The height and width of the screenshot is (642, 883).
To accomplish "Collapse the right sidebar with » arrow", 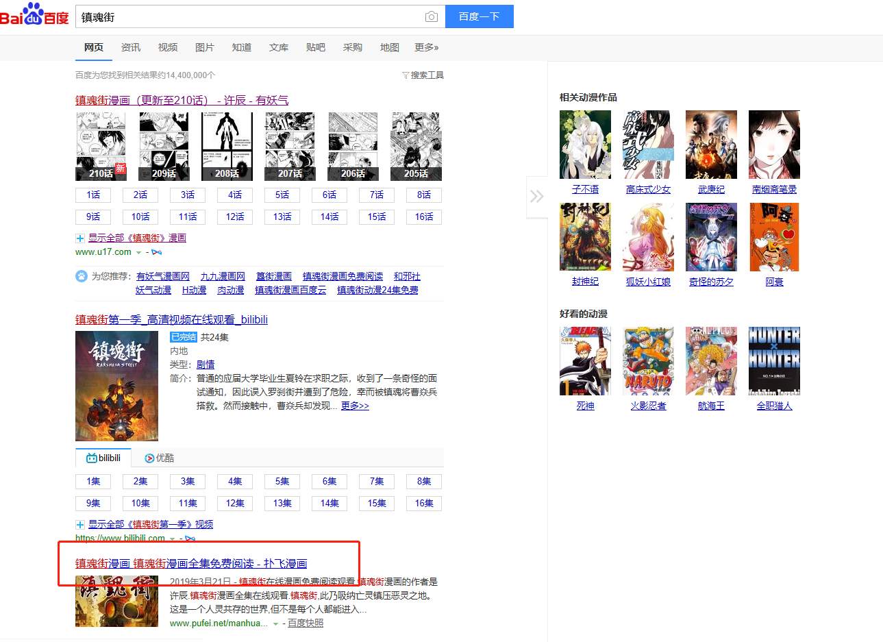I will pyautogui.click(x=537, y=197).
